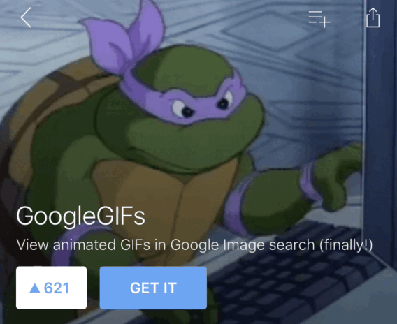The height and width of the screenshot is (324, 397).
Task: Tap the "View animated GIFs" text
Action: (83, 245)
